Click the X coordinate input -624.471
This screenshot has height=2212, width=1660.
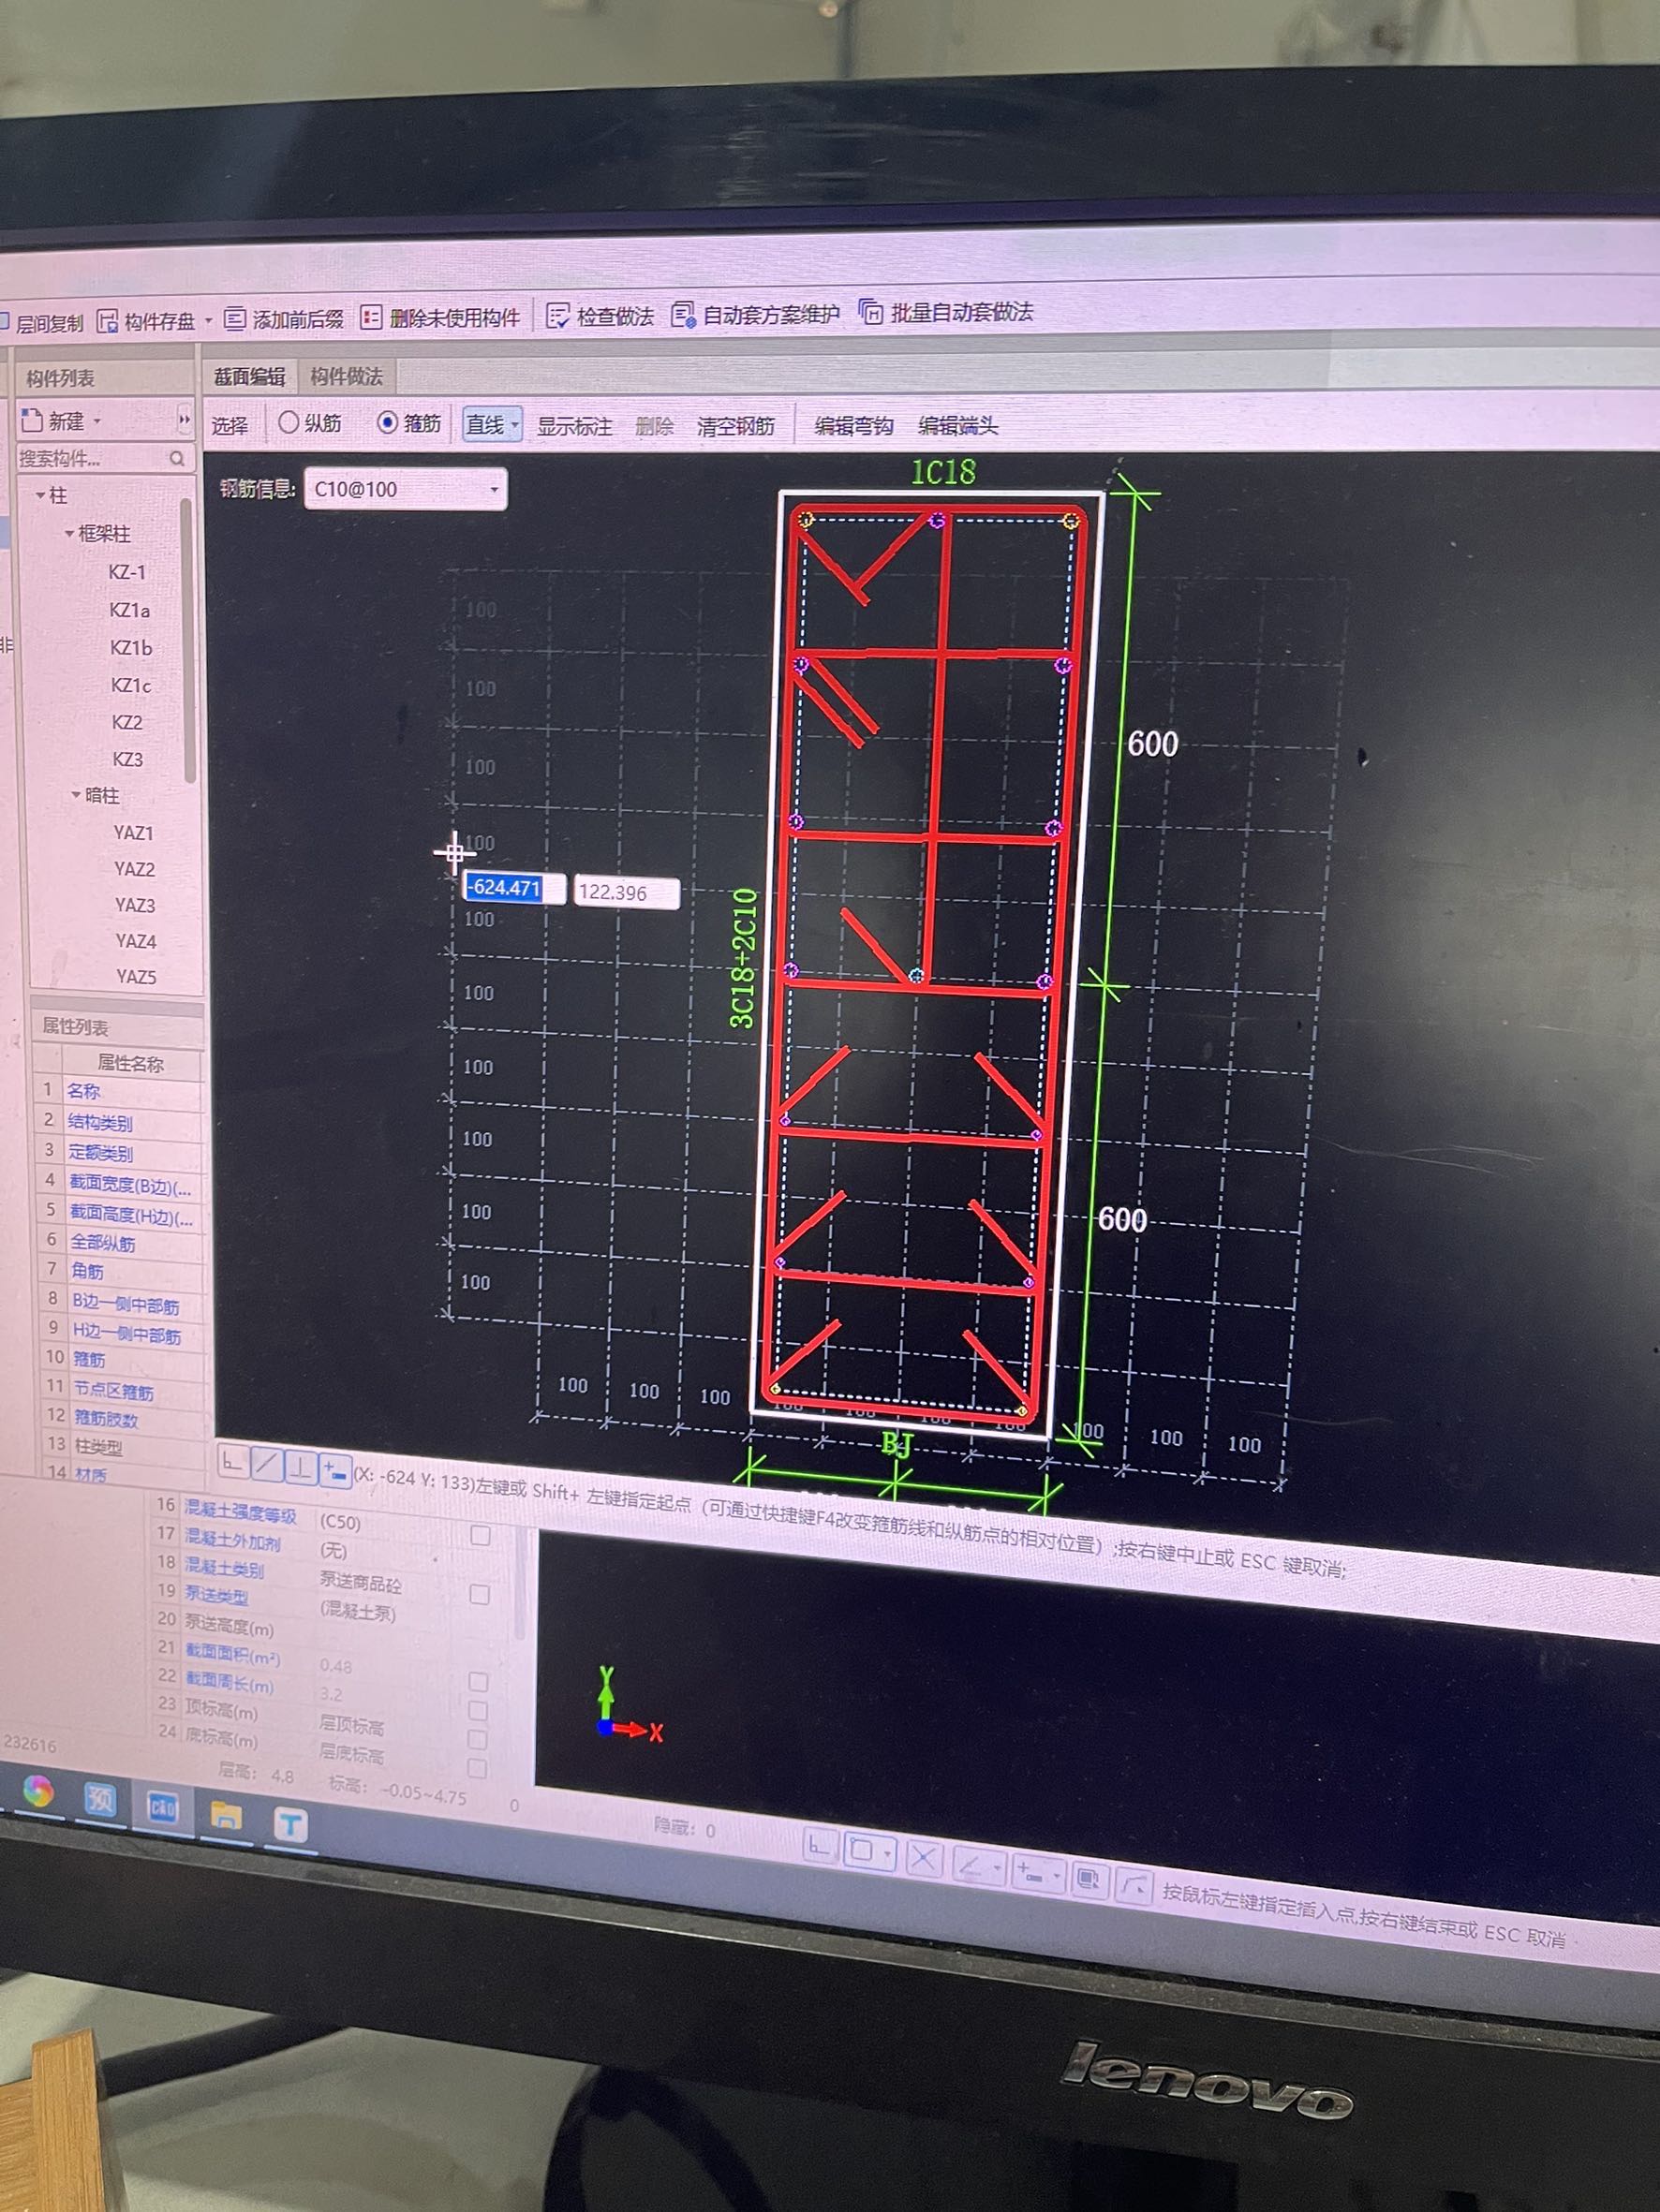(514, 888)
